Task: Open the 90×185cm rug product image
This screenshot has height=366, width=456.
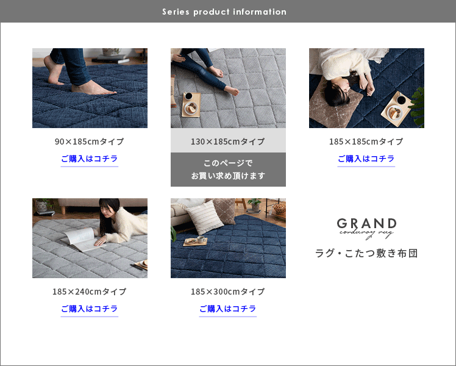Action: tap(90, 88)
